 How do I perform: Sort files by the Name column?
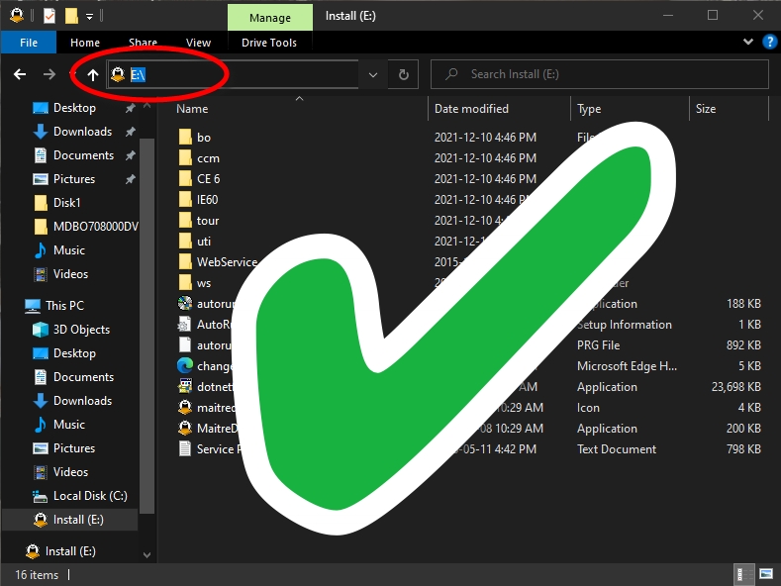[x=193, y=109]
